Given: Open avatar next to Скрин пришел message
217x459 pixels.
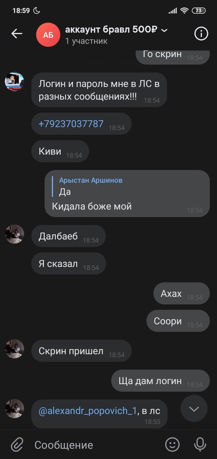Looking at the screenshot, I should [14, 348].
